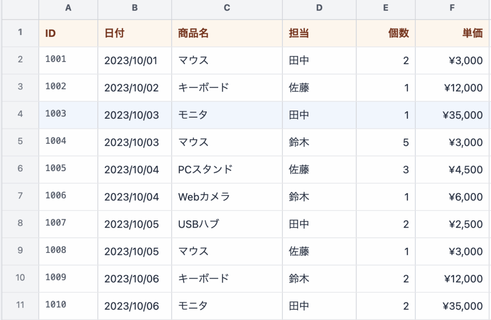The width and height of the screenshot is (491, 320).
Task: Click the cell with ID 1010
Action: 68,305
